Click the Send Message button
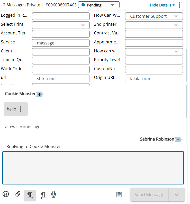 (x=149, y=195)
